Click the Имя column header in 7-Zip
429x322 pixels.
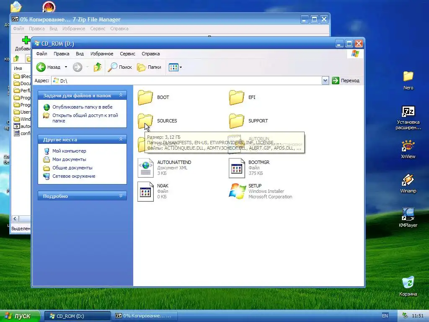coord(18,68)
